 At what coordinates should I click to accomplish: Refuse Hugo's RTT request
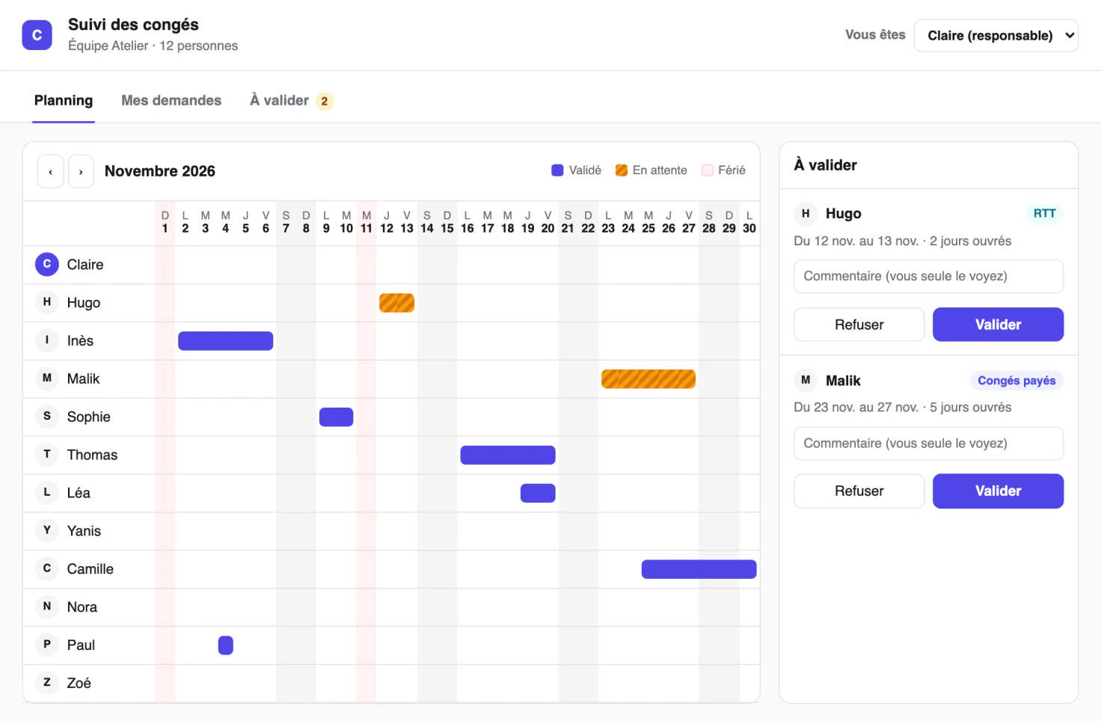859,325
